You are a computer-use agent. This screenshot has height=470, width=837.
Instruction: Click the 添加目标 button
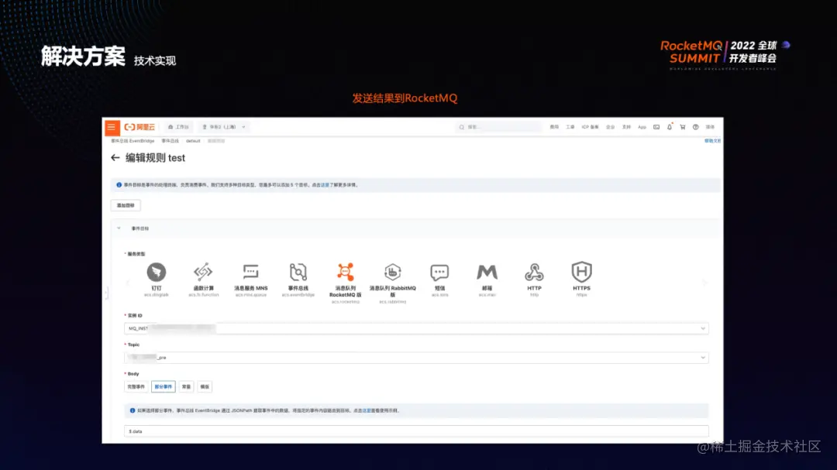coord(126,205)
